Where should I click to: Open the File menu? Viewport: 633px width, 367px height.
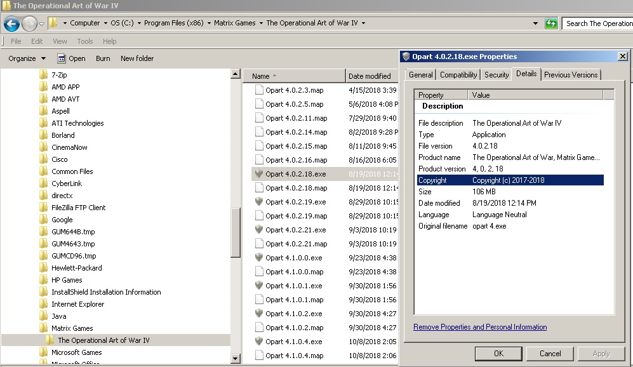16,41
